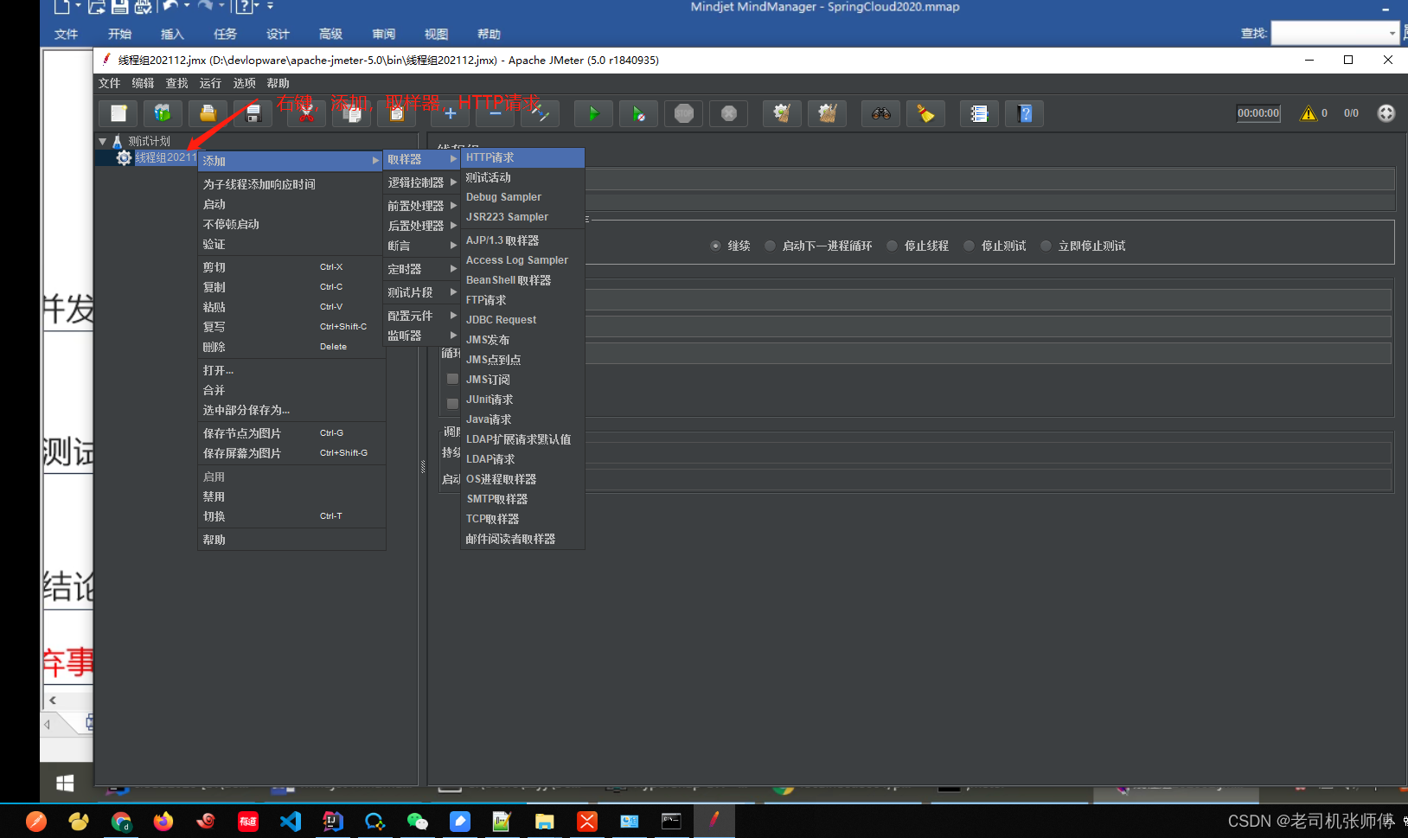The image size is (1408, 838).
Task: Choose JSR223 Sampler entry
Action: pos(524,217)
